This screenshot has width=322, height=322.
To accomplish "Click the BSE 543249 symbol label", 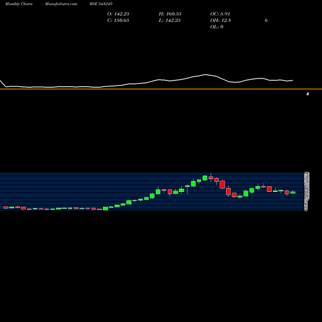I will click(x=101, y=4).
